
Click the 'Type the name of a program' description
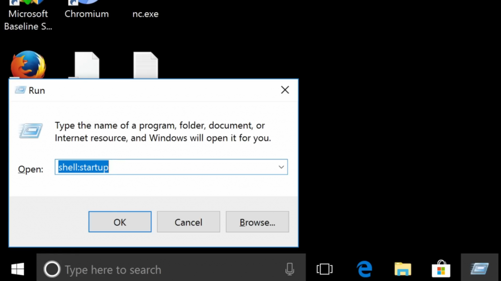[x=162, y=131]
